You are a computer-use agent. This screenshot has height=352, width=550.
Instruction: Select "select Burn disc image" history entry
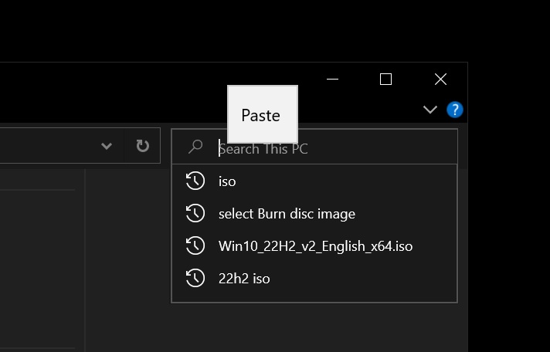click(314, 214)
